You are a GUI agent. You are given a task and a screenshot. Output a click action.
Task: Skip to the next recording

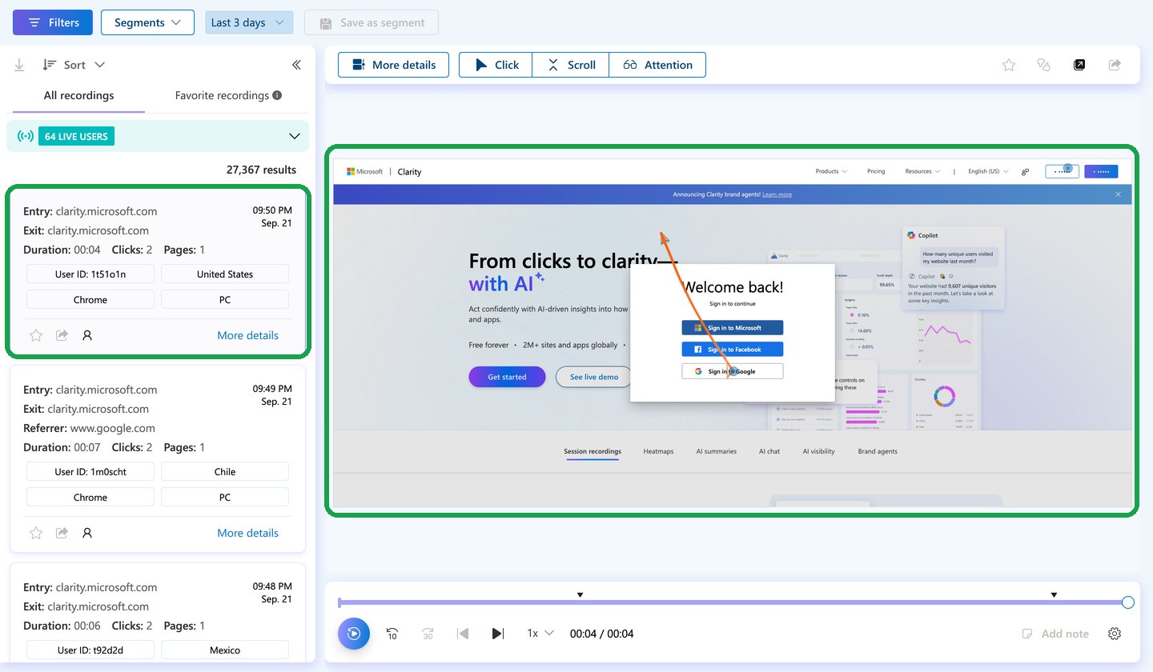tap(498, 634)
